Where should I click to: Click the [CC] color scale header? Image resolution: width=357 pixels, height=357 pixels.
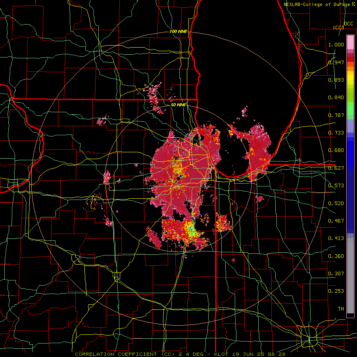click(x=338, y=27)
